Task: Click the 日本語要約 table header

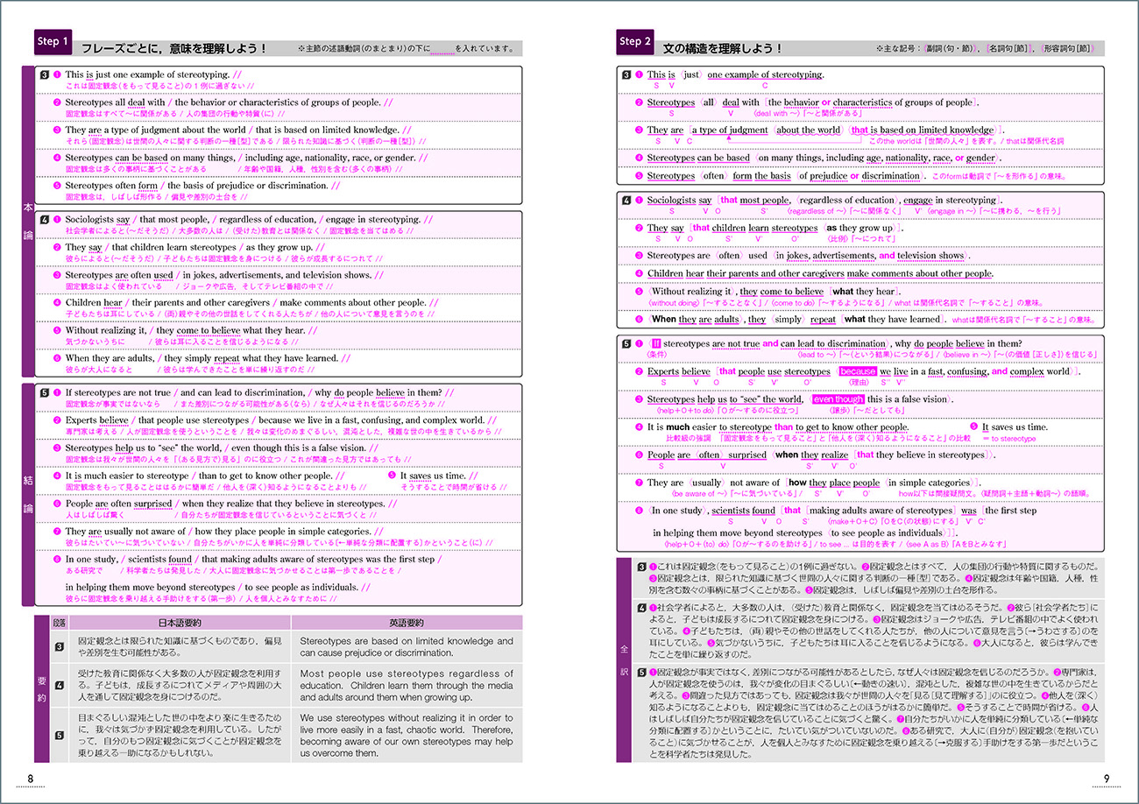Action: (180, 623)
